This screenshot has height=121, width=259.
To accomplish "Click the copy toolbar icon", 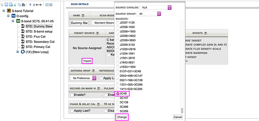I will pos(20,5).
